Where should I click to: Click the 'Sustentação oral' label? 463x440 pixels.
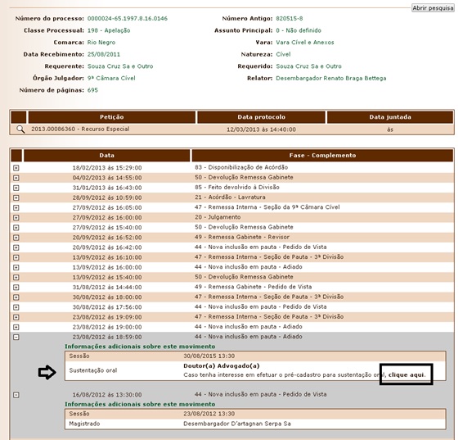93,370
